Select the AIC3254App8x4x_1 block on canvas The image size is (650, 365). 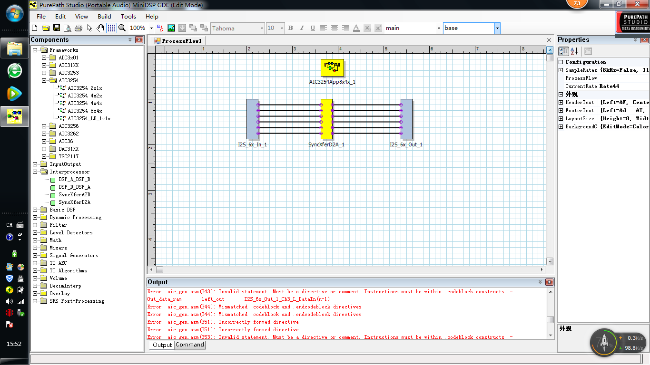click(332, 68)
